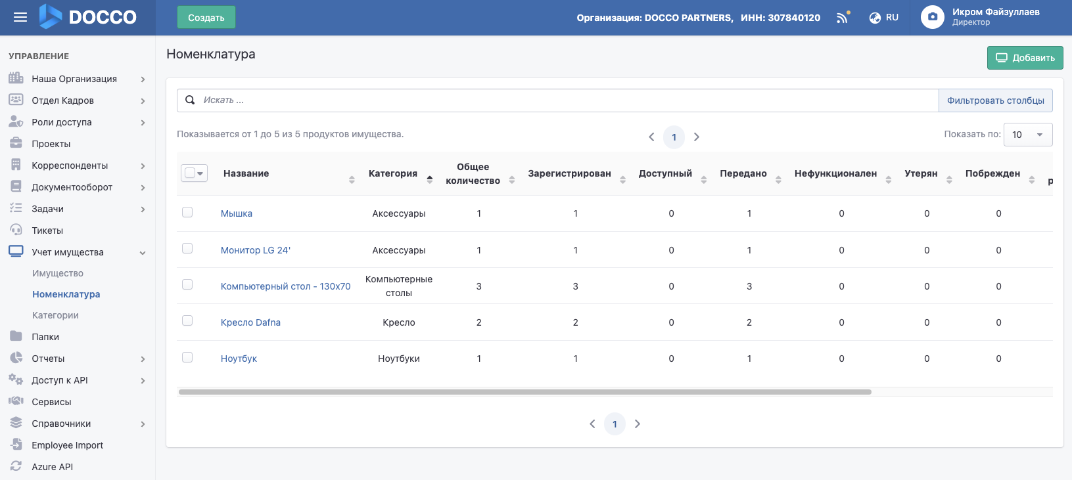Click the user profile camera avatar
The width and height of the screenshot is (1072, 480).
click(932, 17)
